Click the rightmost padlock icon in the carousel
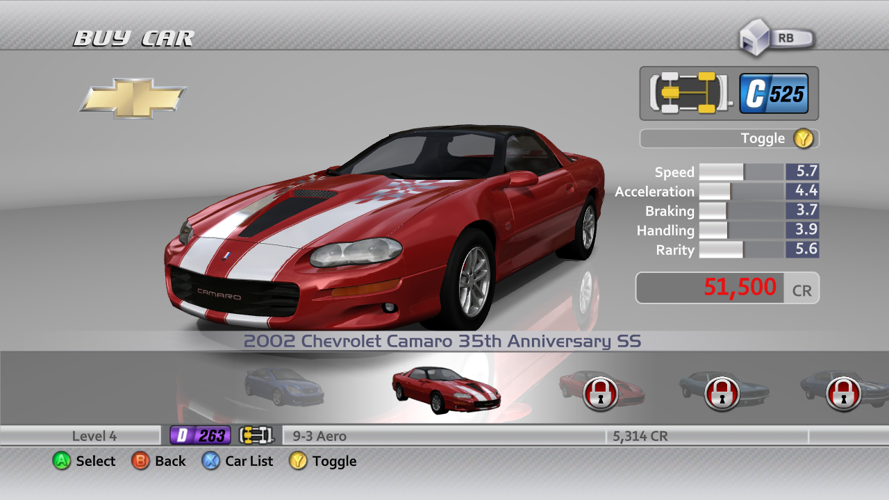This screenshot has width=889, height=500. [x=842, y=394]
